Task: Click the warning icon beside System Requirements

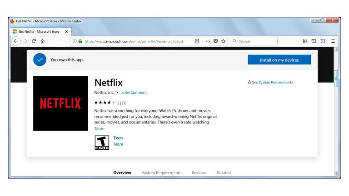Action: pos(249,82)
